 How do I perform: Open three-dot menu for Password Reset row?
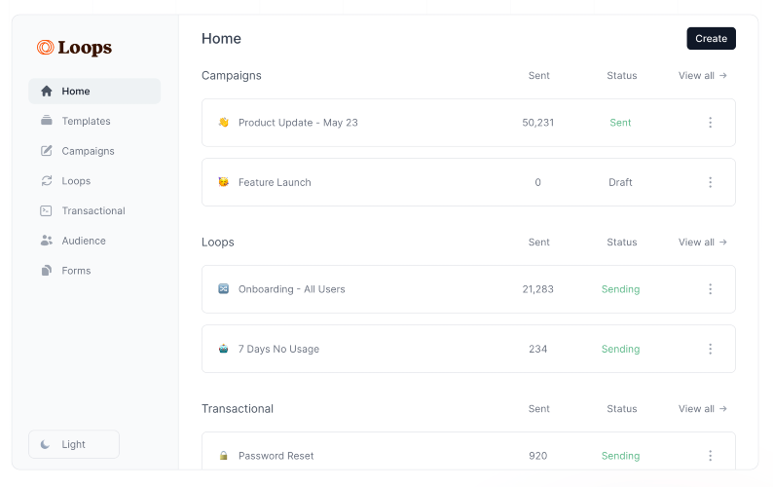[x=710, y=456]
